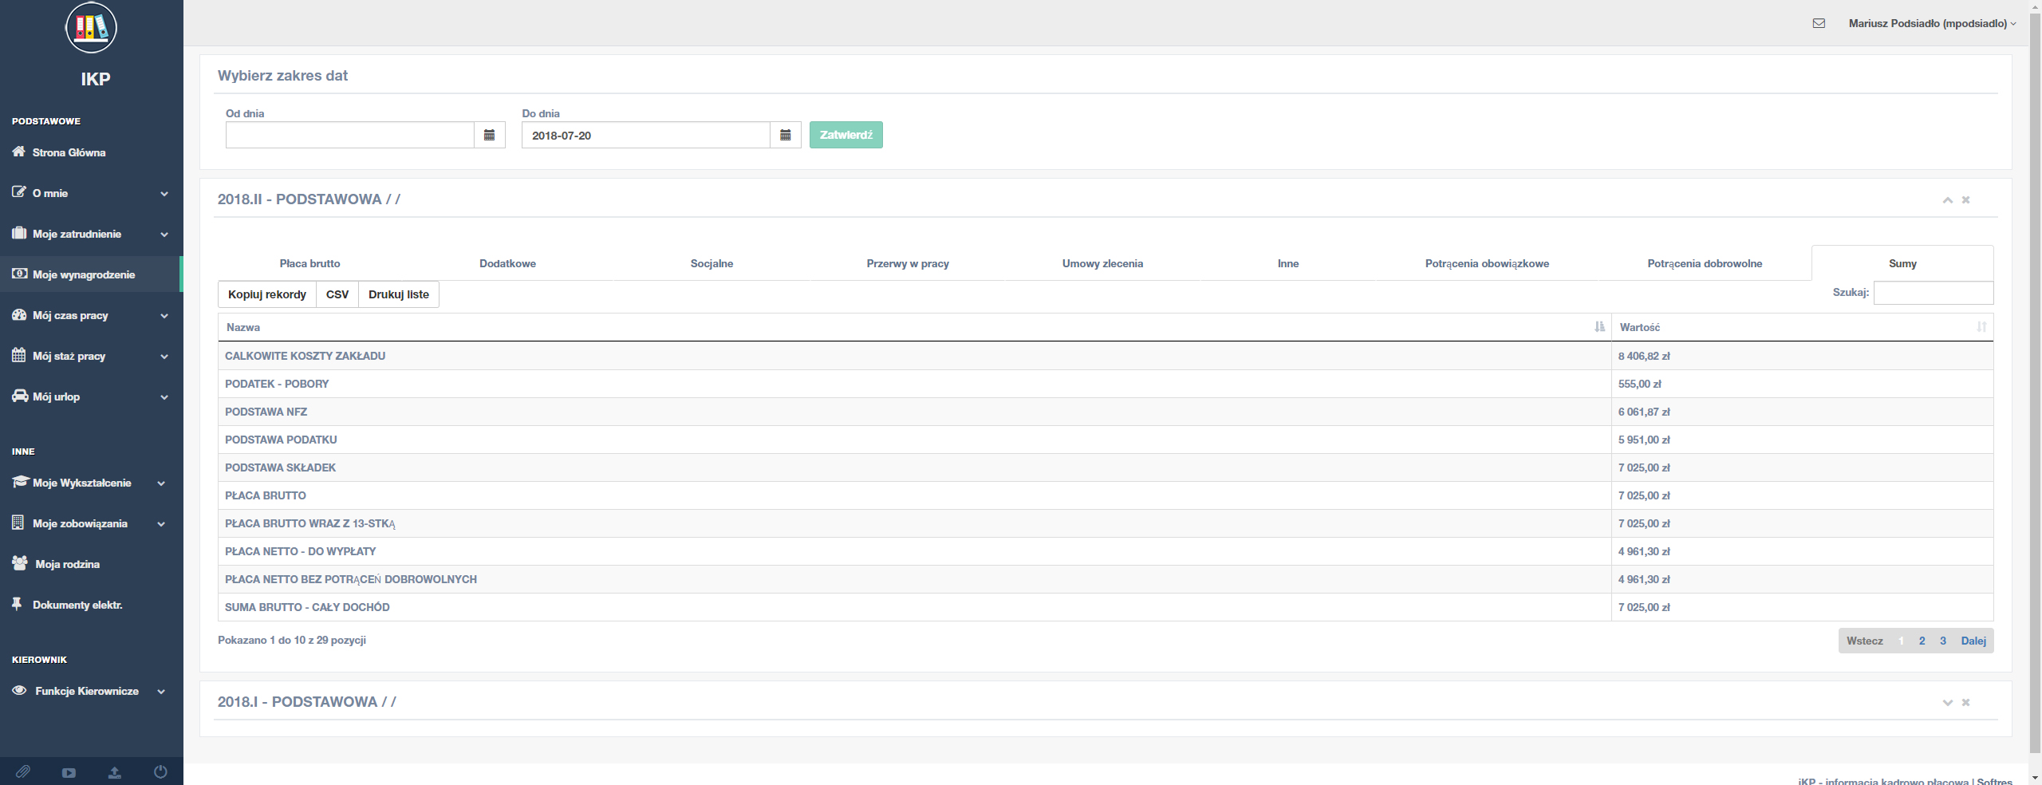Viewport: 2042px width, 785px height.
Task: Switch to the Przerwy w pracy tab
Action: pyautogui.click(x=908, y=263)
